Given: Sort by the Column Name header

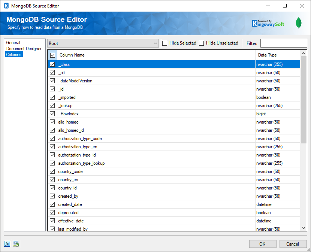Looking at the screenshot, I should click(x=72, y=55).
